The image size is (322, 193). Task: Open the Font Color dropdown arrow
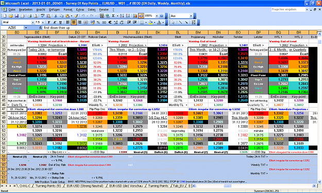point(163,22)
